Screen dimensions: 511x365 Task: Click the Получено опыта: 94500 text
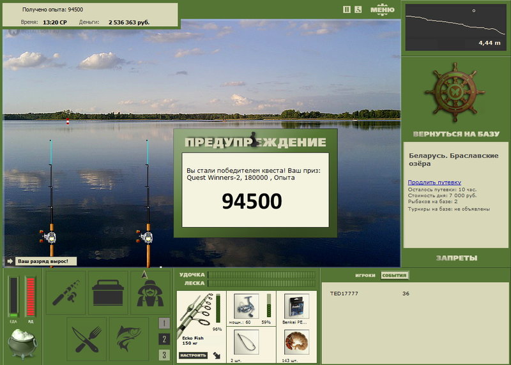[x=52, y=10]
